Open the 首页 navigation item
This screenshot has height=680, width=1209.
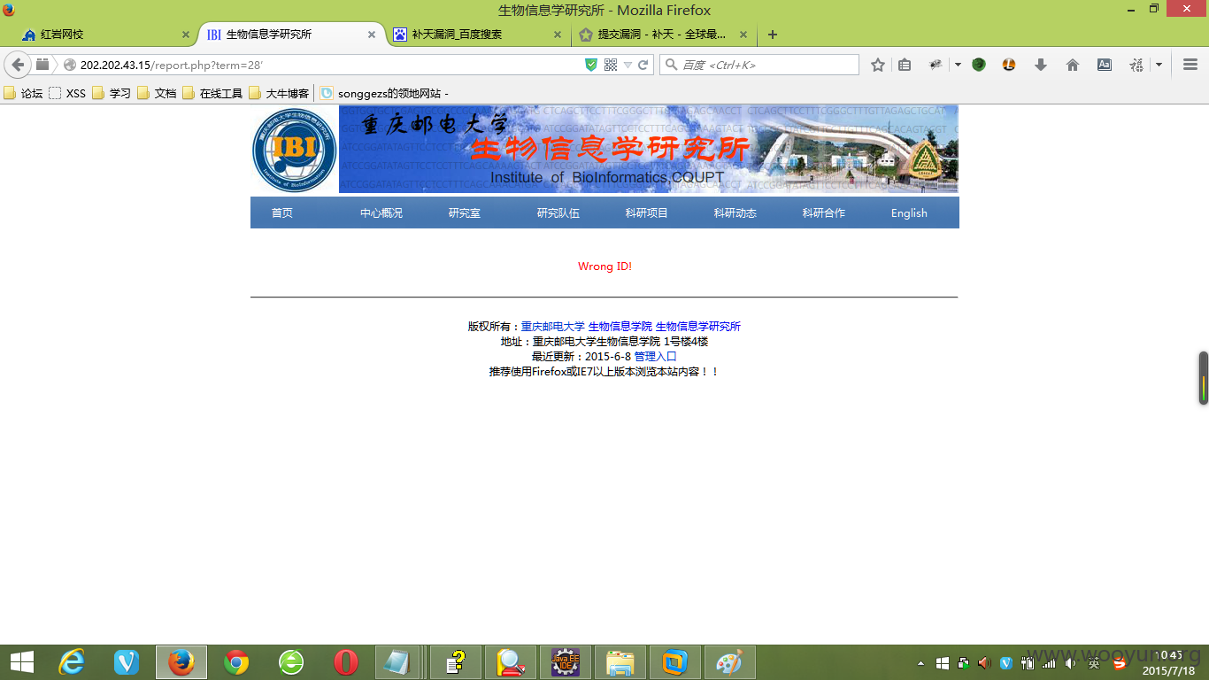(282, 212)
